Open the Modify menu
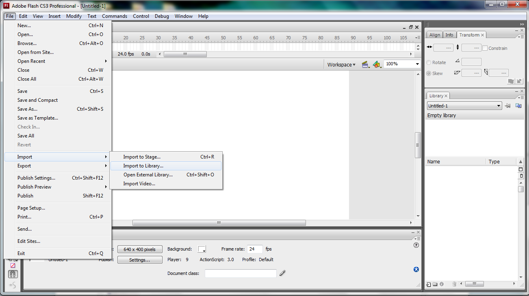Image resolution: width=529 pixels, height=296 pixels. click(74, 16)
